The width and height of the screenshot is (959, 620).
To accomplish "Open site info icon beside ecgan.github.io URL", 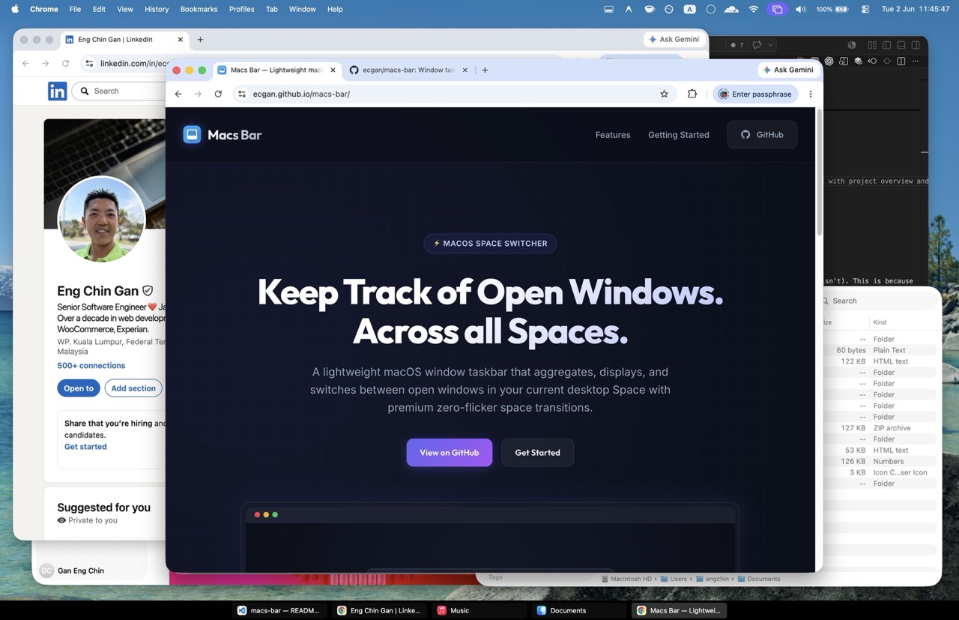I will click(x=241, y=94).
